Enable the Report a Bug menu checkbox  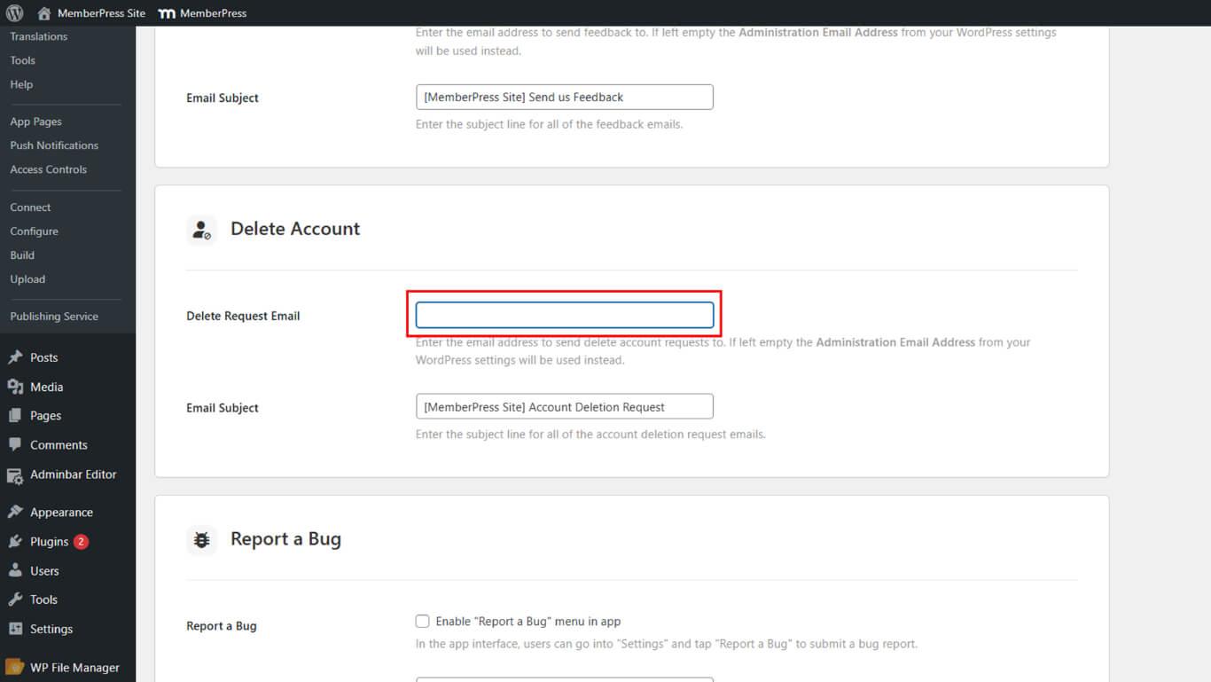pos(423,621)
